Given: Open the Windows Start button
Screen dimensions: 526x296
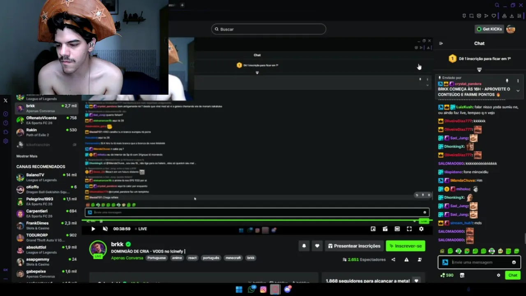Looking at the screenshot, I should 239,289.
